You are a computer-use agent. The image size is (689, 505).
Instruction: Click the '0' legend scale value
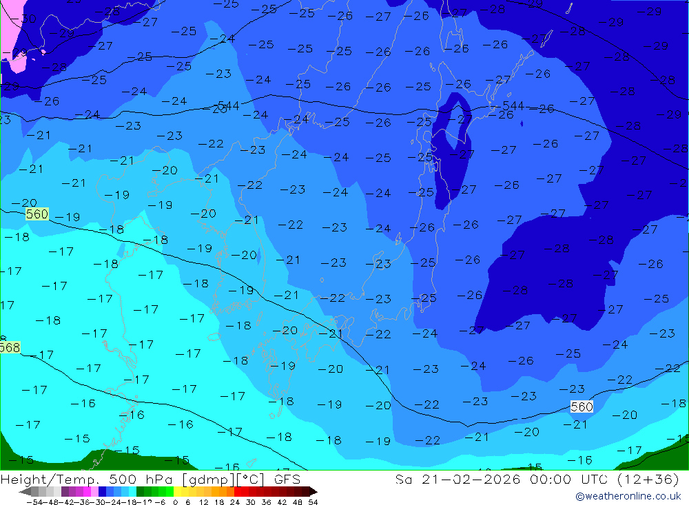tap(175, 502)
